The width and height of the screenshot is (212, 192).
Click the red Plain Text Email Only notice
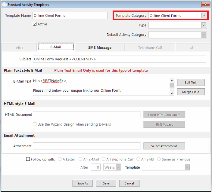click(x=101, y=70)
